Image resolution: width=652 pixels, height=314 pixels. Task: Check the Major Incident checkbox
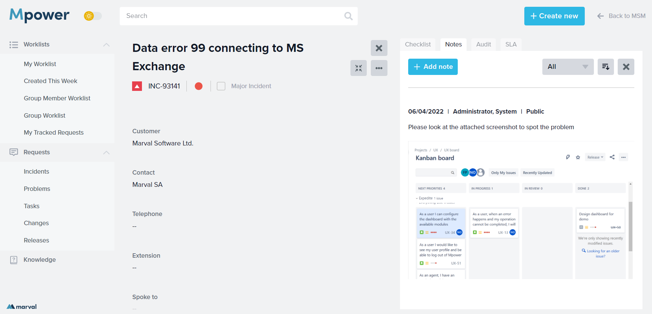tap(221, 86)
